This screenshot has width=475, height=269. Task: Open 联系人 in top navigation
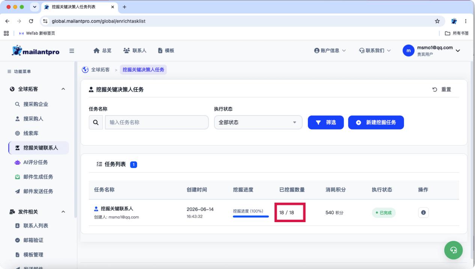point(134,51)
